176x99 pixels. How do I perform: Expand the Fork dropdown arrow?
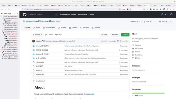click(155, 21)
